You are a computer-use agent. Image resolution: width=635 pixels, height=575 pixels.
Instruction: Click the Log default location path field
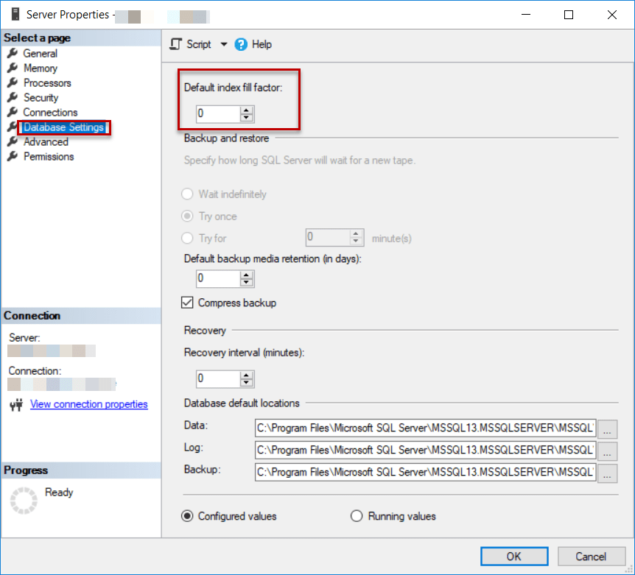point(425,451)
